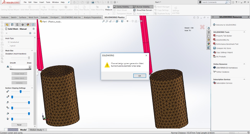The image size is (250, 134).
Task: Switch to the Sketch tab
Action: pos(14,17)
